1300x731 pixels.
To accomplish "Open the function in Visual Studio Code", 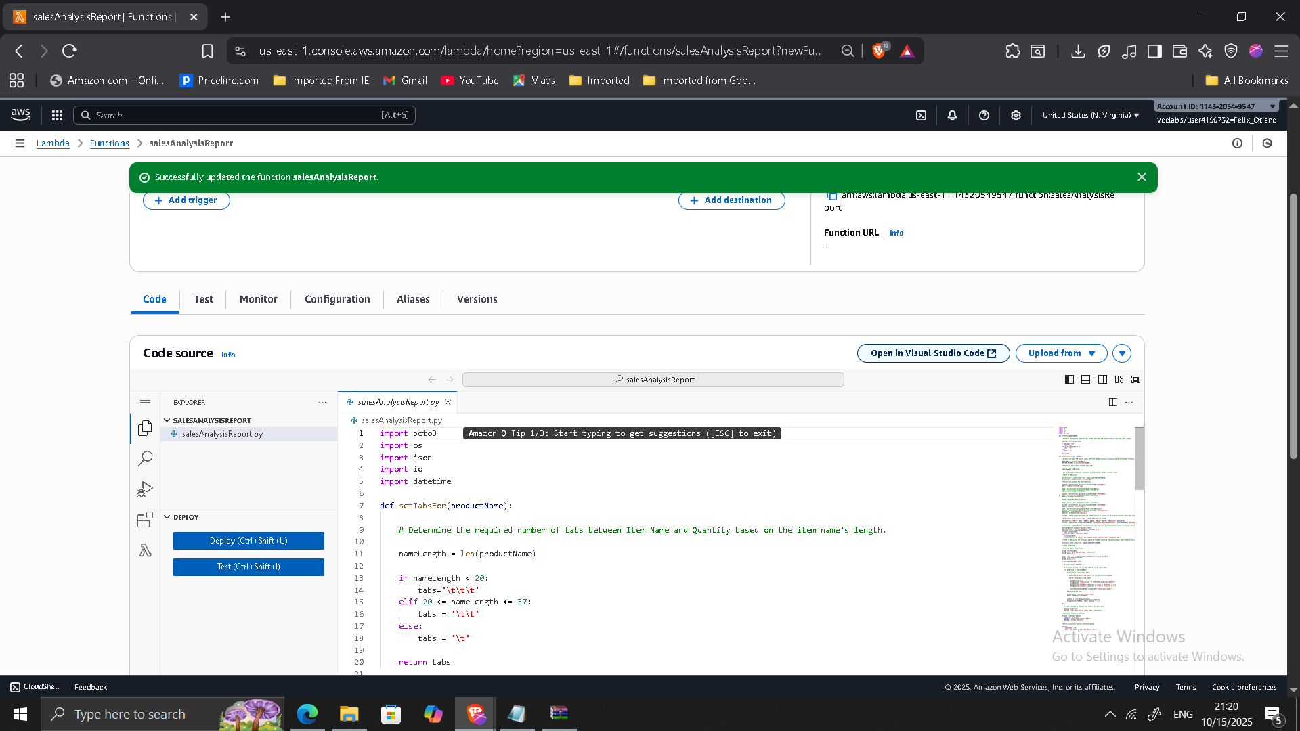I will (933, 353).
